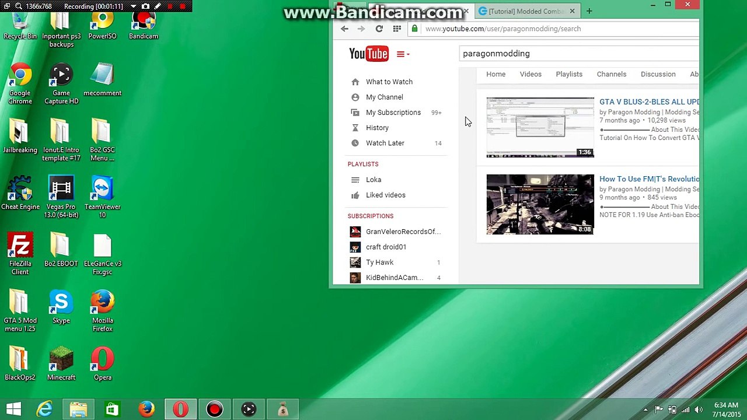Stop the Bandicam recording
The height and width of the screenshot is (420, 747).
tap(183, 6)
